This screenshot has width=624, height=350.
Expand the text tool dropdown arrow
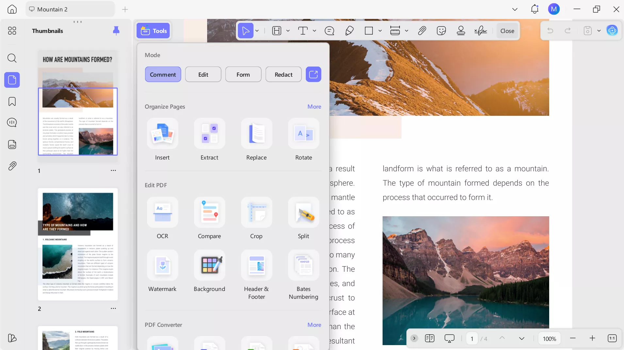(x=314, y=31)
